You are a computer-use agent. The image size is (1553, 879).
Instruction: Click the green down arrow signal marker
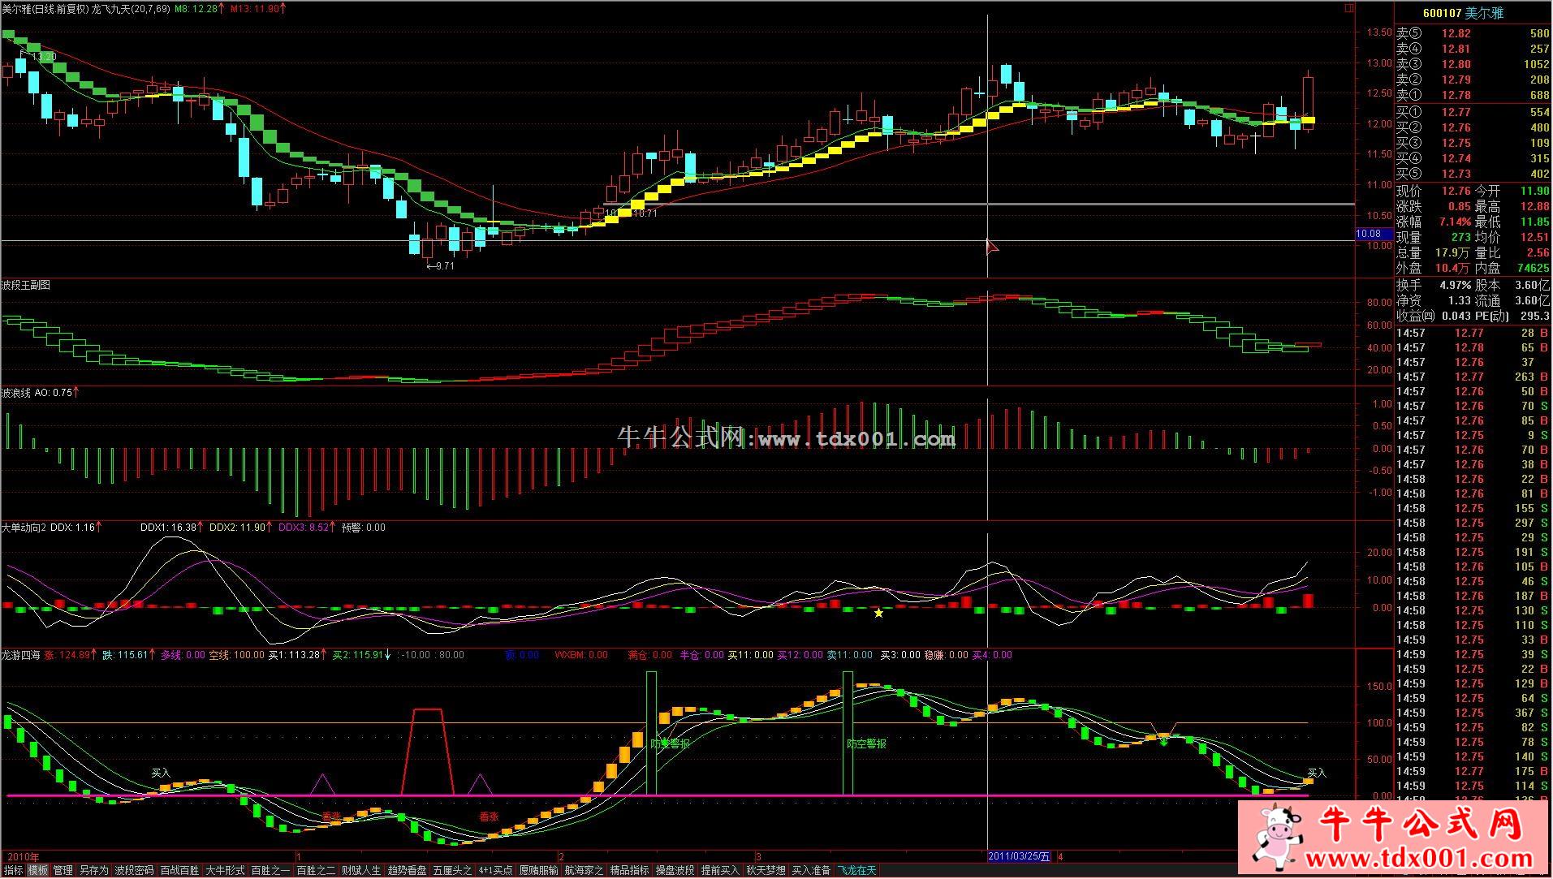(x=1163, y=740)
